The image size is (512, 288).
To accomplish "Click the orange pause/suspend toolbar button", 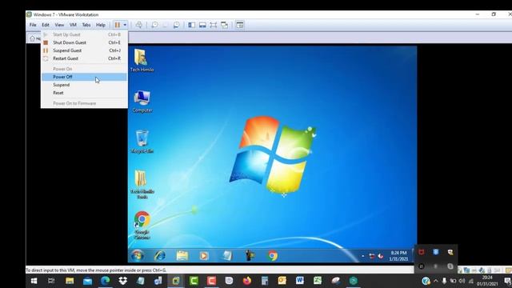I will (x=118, y=25).
